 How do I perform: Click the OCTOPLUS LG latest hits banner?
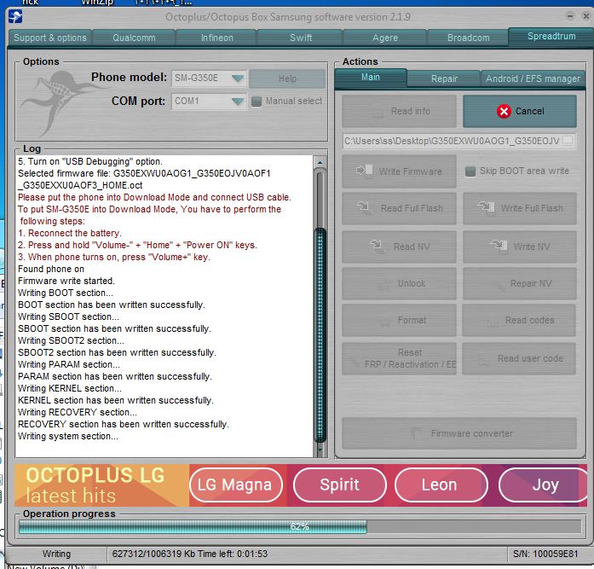tap(101, 485)
